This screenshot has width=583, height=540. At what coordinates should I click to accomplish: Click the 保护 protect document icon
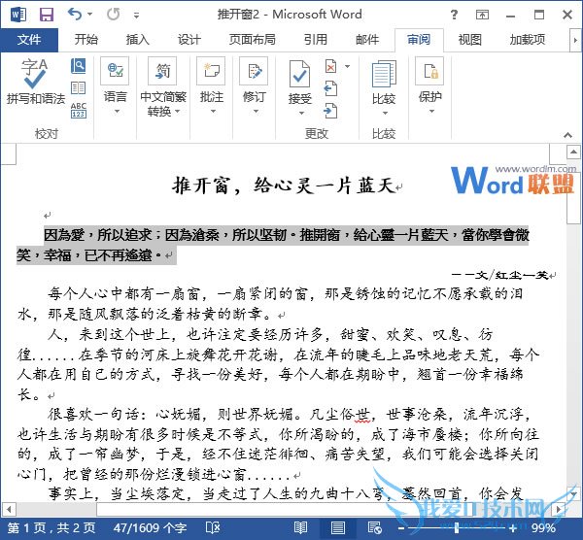point(429,71)
